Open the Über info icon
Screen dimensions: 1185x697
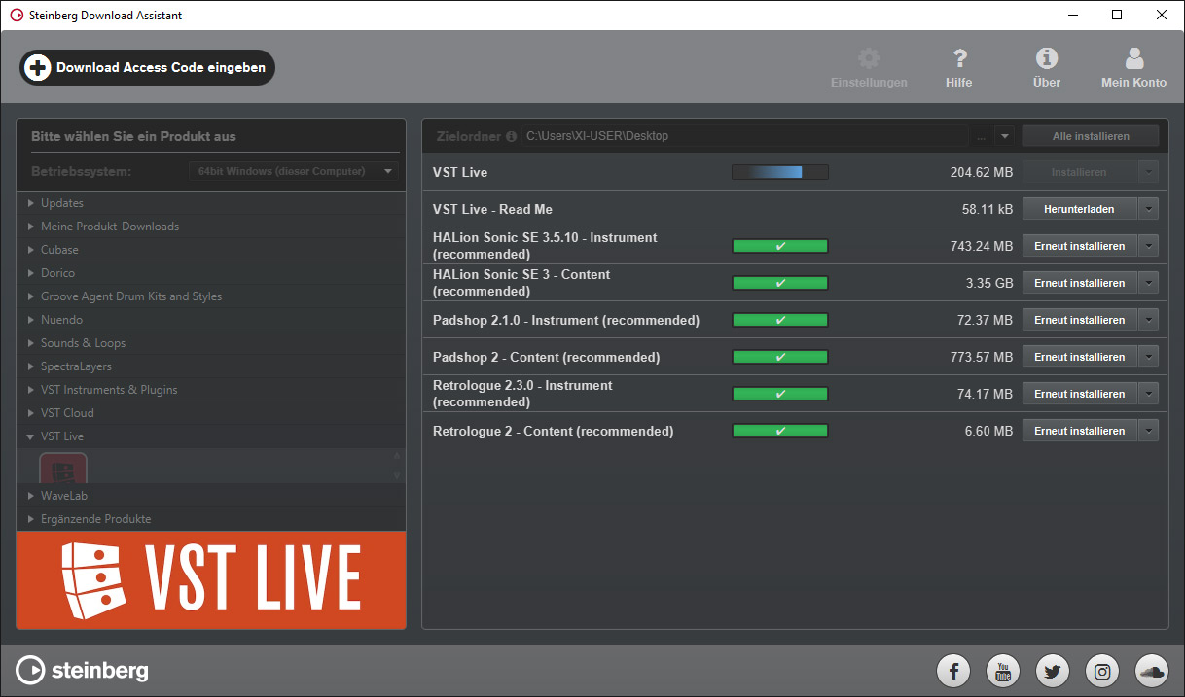pyautogui.click(x=1046, y=59)
